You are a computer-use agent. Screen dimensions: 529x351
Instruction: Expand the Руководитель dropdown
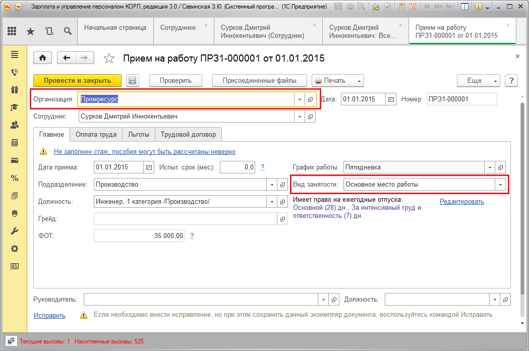coord(323,300)
